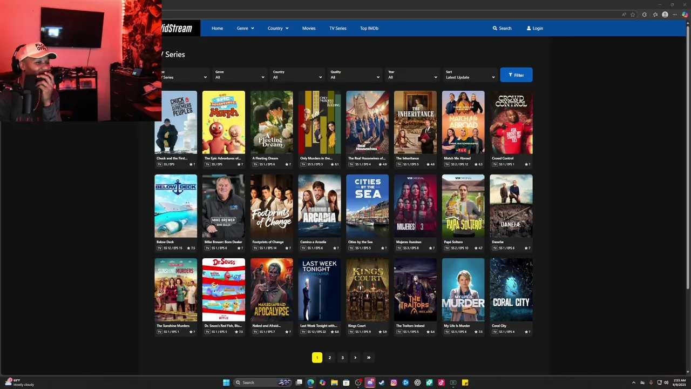The width and height of the screenshot is (691, 389).
Task: Open the Below Deck title link
Action: [165, 242]
